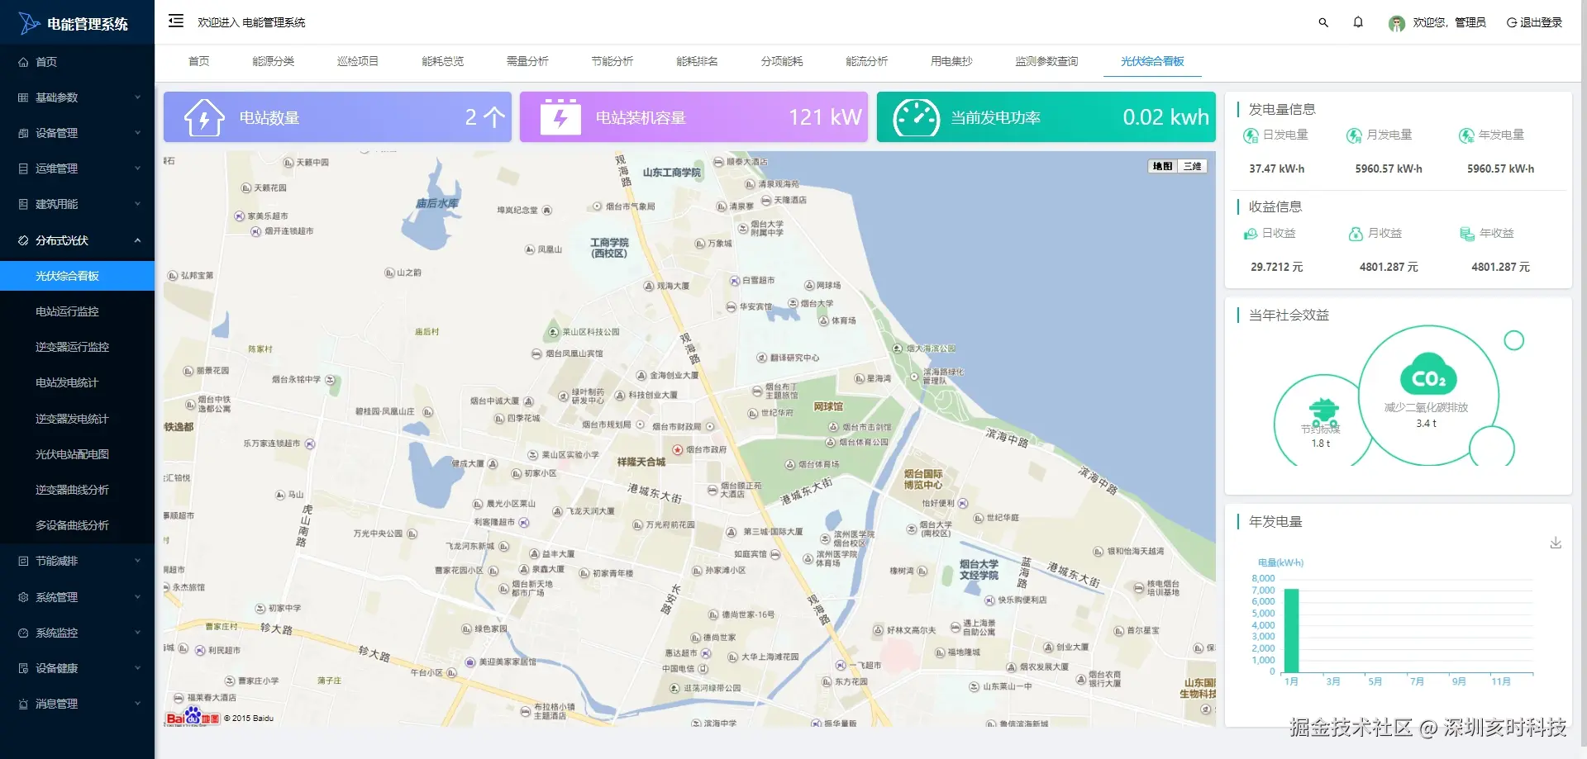Click the 电站数量 house icon

(204, 117)
